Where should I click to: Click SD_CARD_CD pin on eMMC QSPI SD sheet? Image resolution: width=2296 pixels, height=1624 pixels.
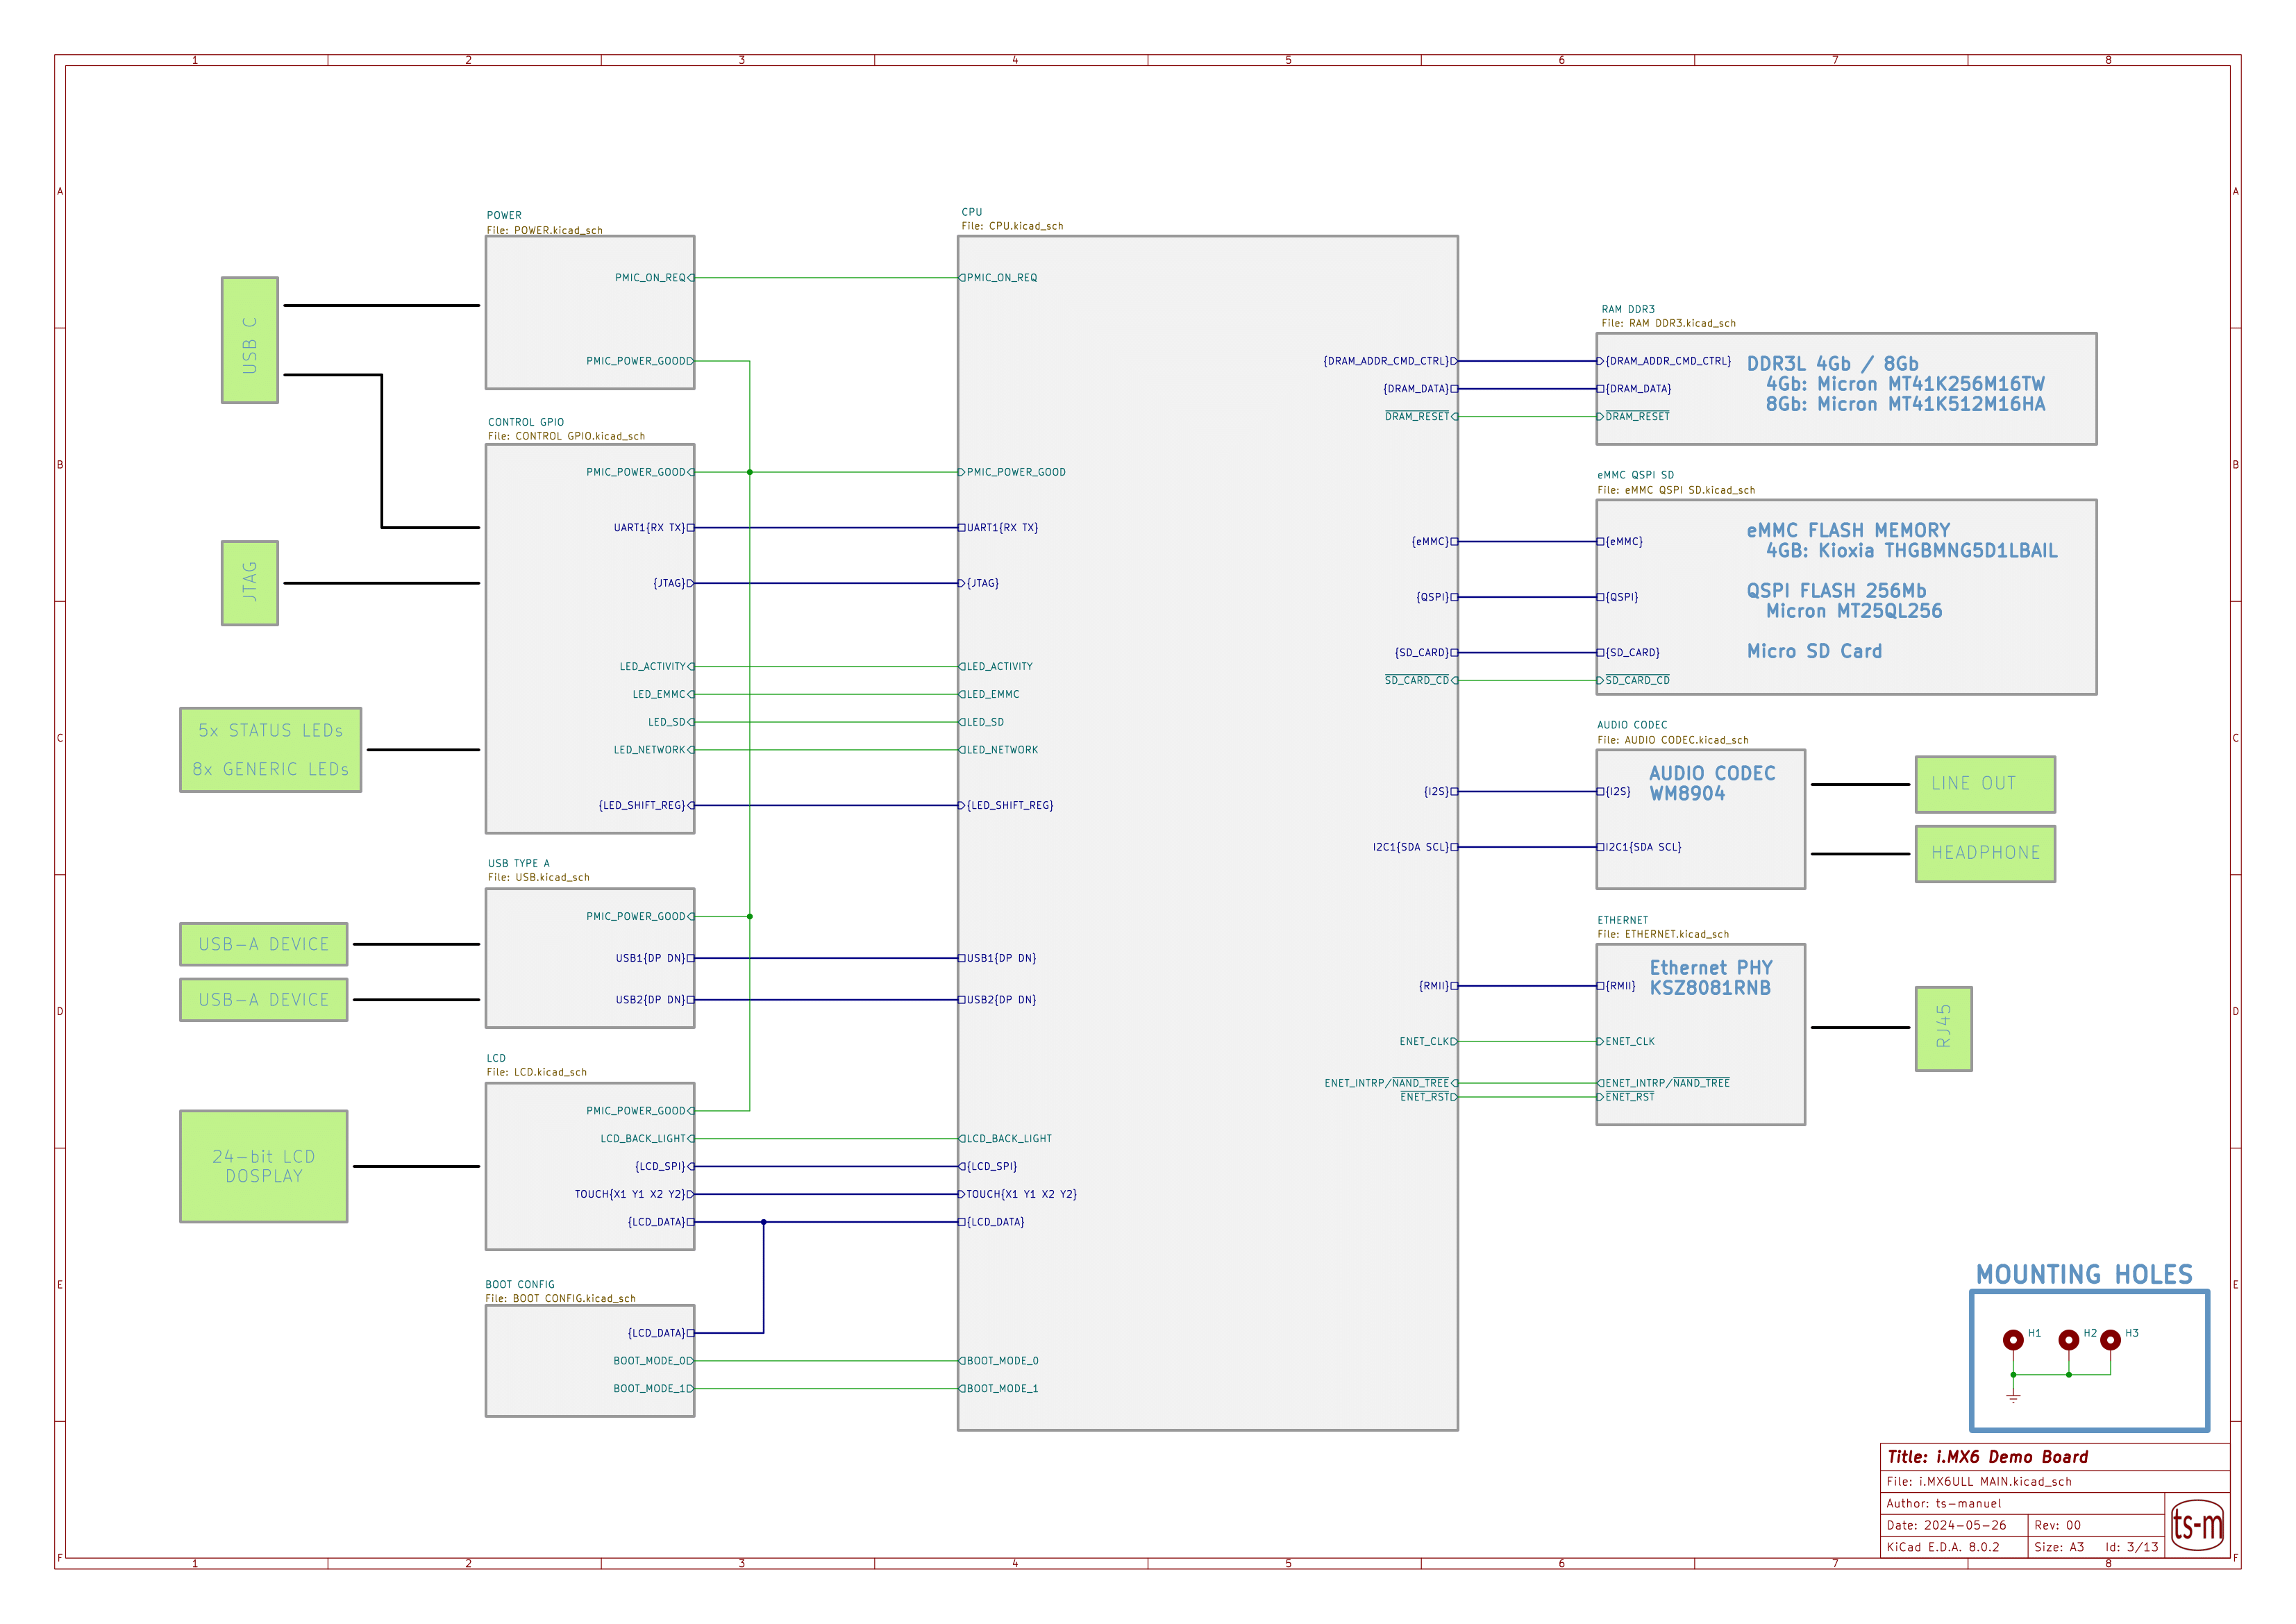coord(1634,680)
